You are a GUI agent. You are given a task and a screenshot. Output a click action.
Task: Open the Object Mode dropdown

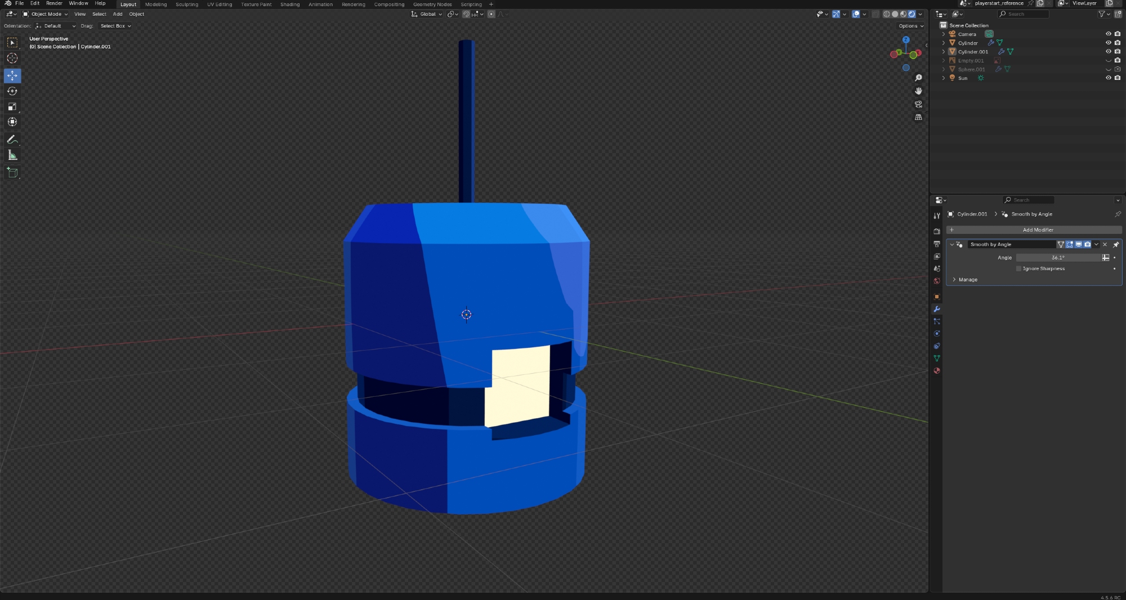pyautogui.click(x=46, y=14)
